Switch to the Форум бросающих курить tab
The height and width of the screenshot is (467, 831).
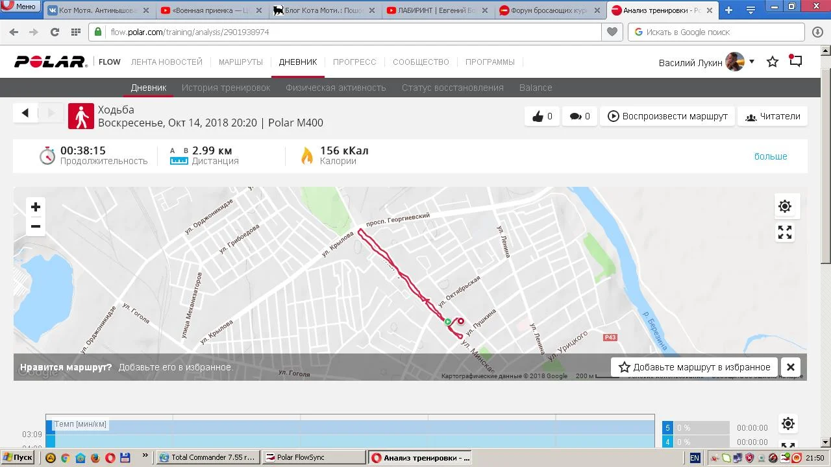[x=551, y=10]
